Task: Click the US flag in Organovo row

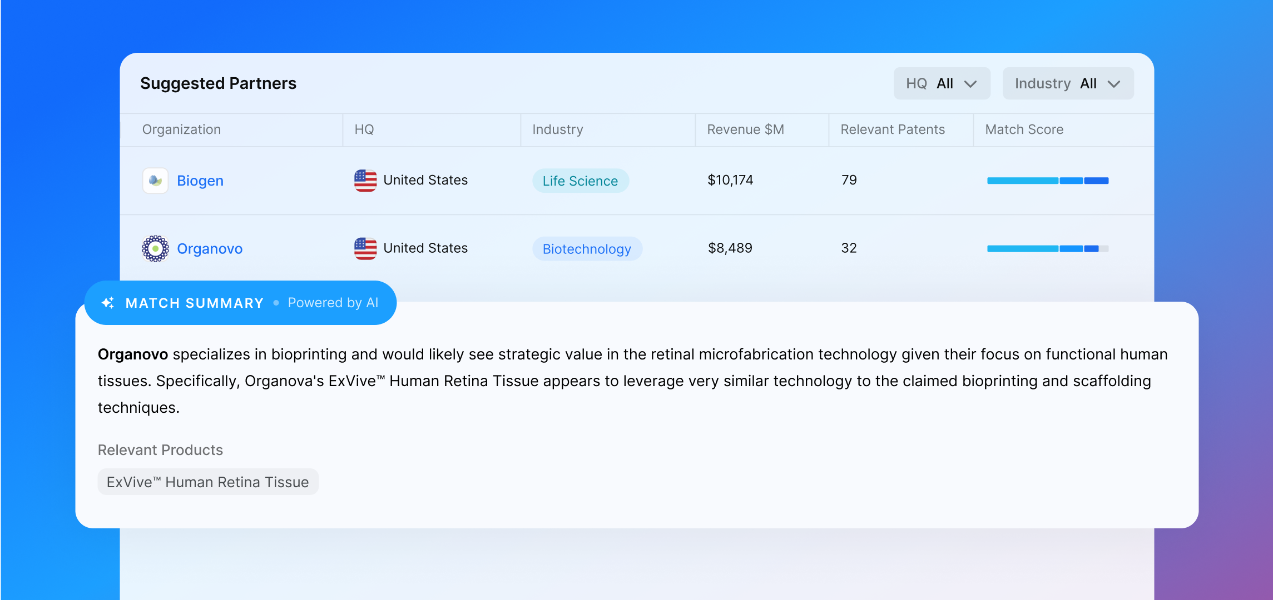Action: [365, 248]
